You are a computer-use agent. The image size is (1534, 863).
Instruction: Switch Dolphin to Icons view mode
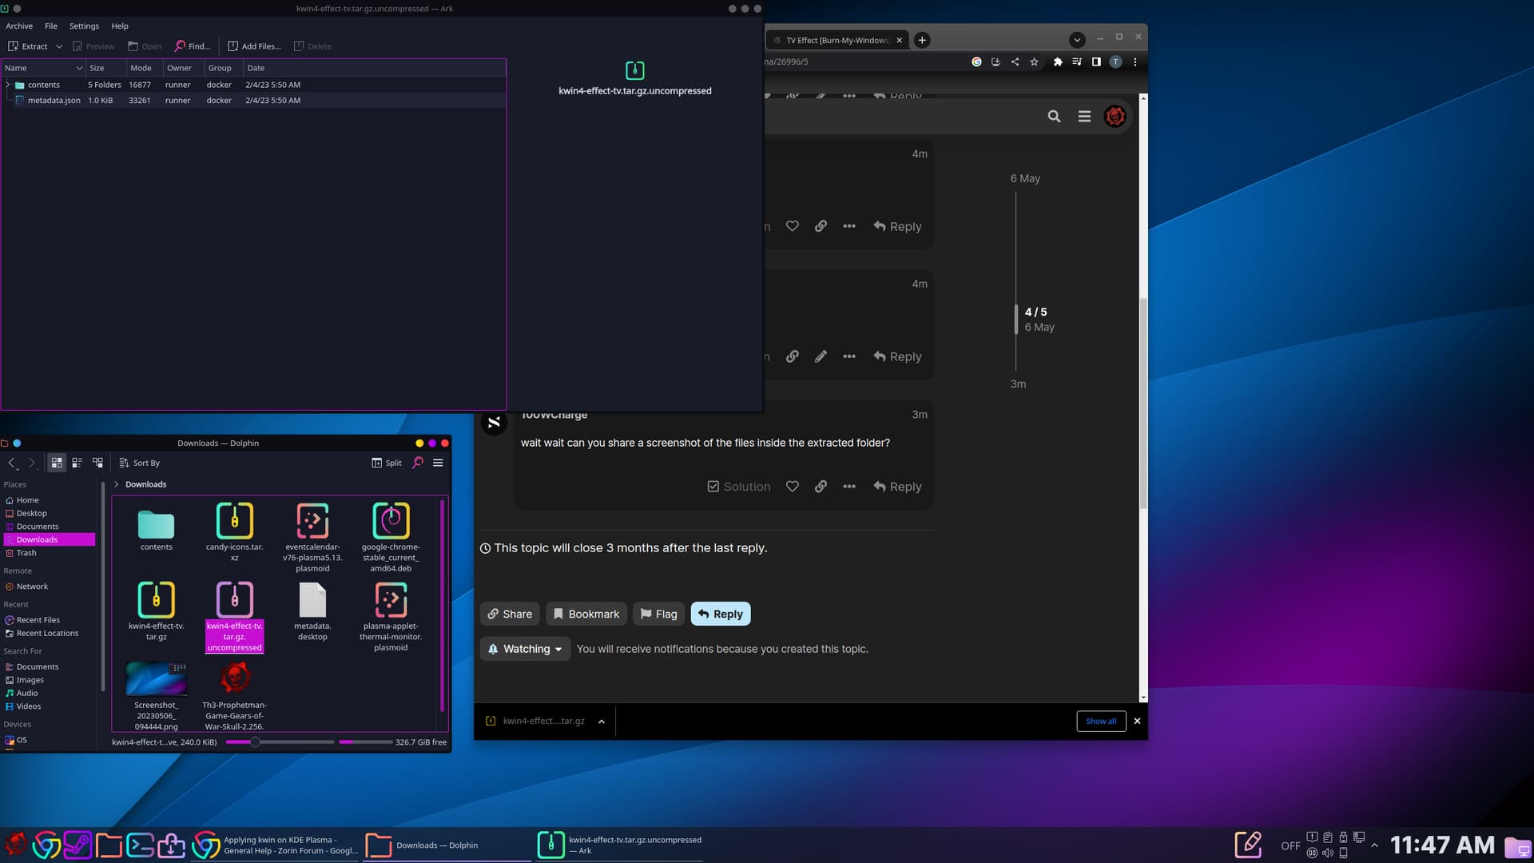click(57, 463)
